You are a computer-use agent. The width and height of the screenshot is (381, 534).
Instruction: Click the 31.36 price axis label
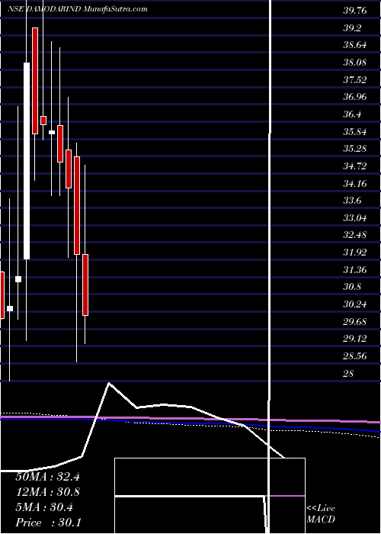pos(355,270)
